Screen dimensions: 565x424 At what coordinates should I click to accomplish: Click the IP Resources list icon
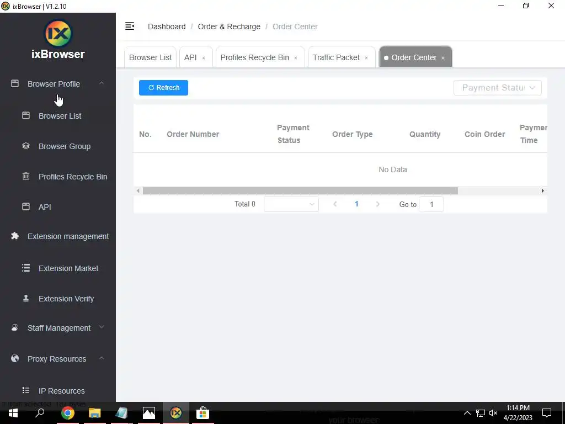26,390
